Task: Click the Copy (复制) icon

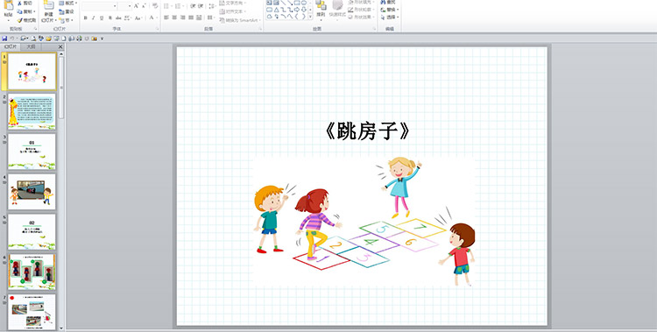Action: point(19,11)
